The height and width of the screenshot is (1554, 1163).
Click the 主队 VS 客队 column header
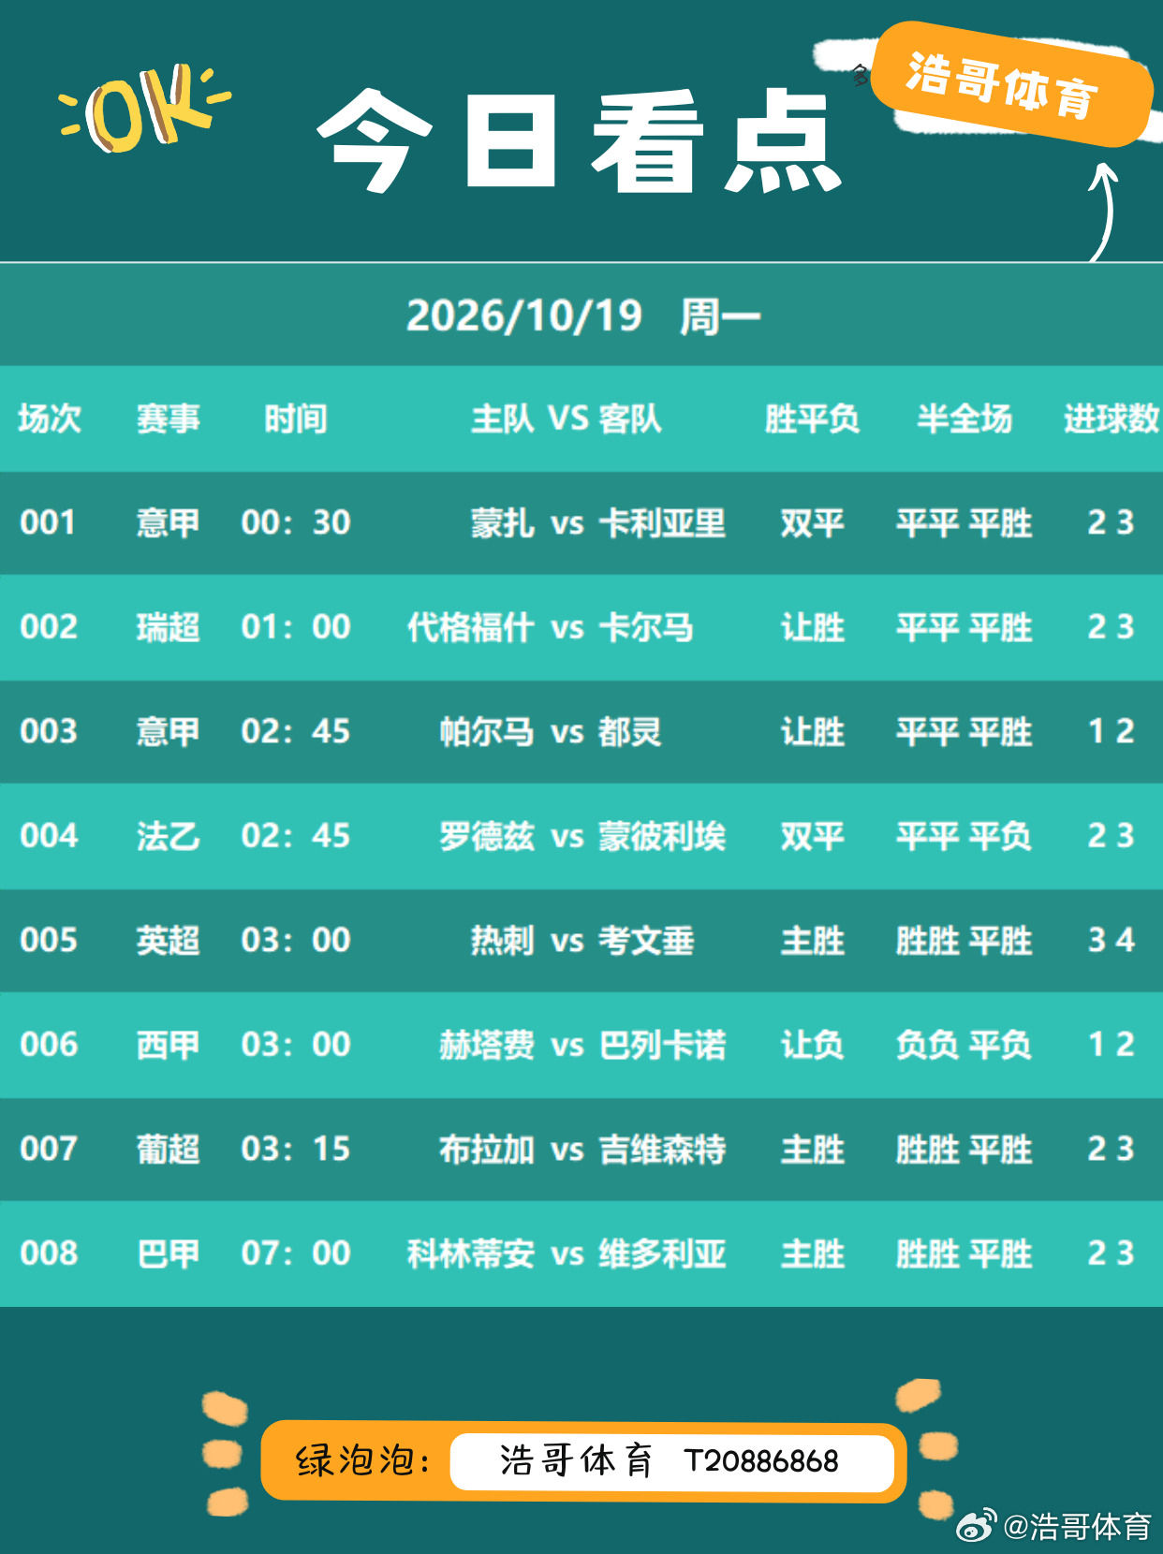pyautogui.click(x=567, y=418)
